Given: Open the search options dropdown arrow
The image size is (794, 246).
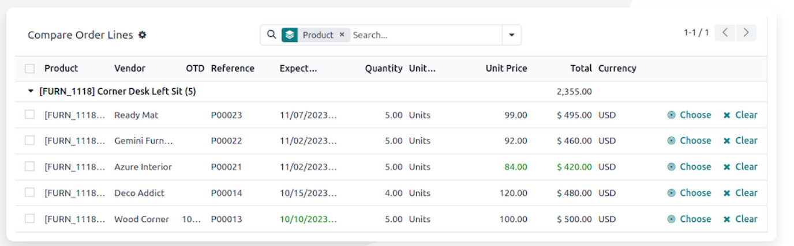Looking at the screenshot, I should coord(511,35).
